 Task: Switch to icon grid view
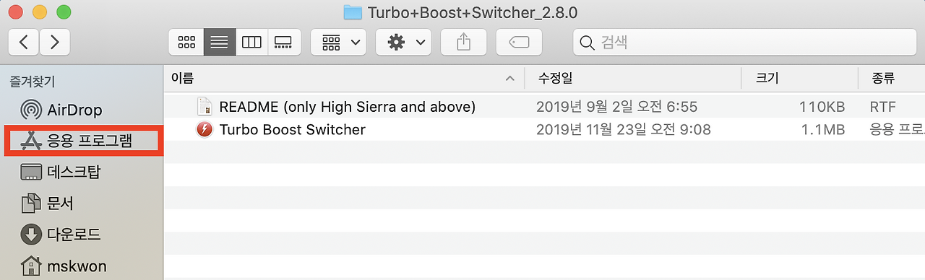click(x=186, y=42)
